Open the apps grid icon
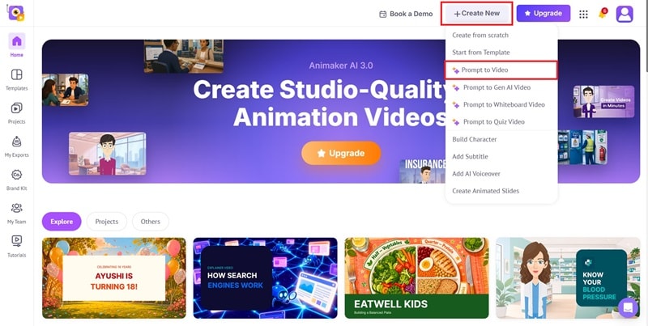Viewport: 648px width, 326px height. (583, 14)
